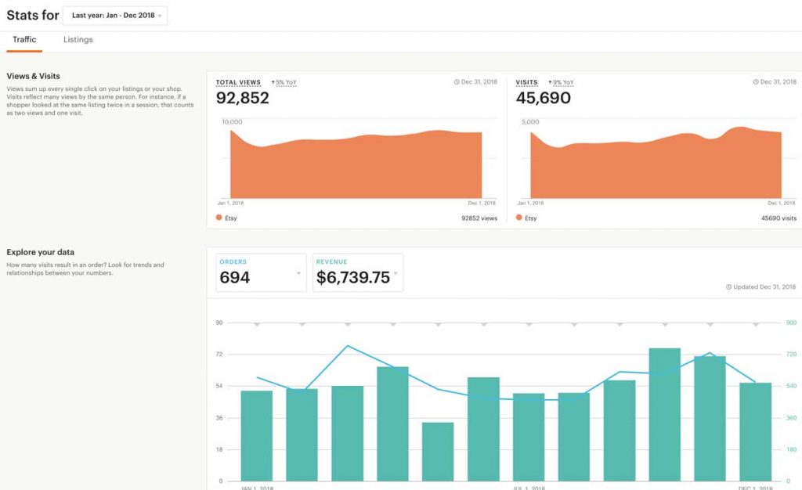Click the '92,852' total views value

tap(243, 98)
